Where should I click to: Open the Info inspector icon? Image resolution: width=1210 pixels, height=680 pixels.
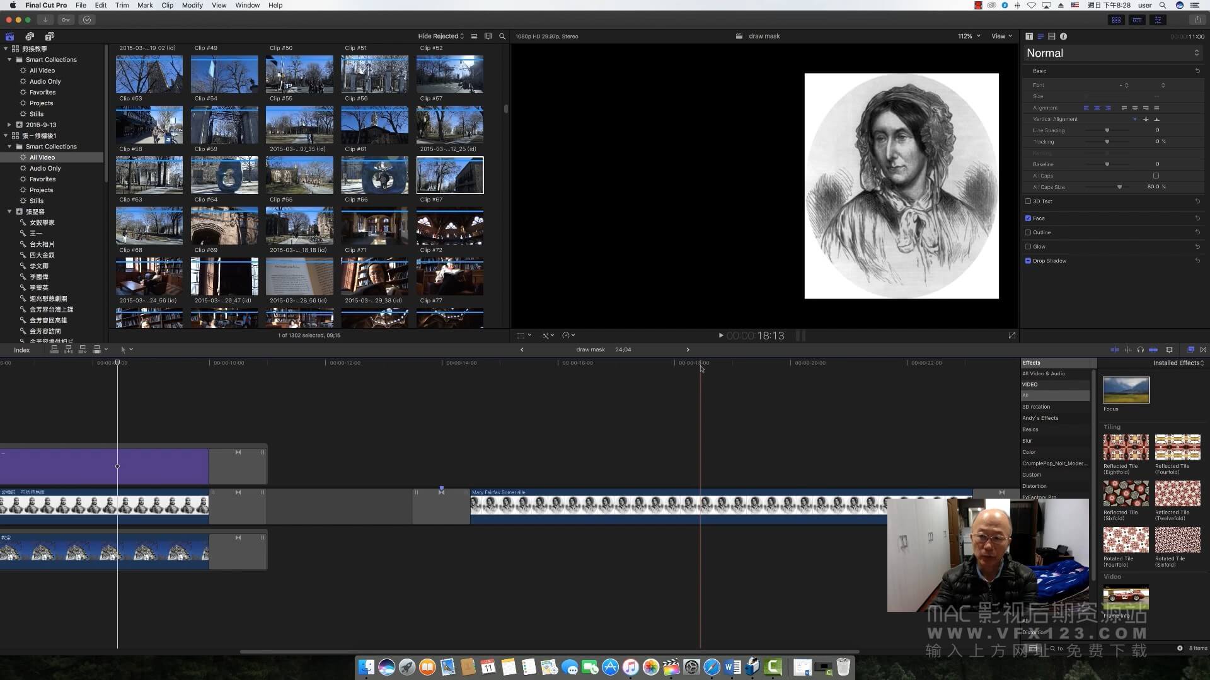[1063, 37]
